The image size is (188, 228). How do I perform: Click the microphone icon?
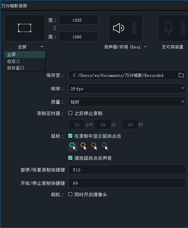pyautogui.click(x=169, y=28)
